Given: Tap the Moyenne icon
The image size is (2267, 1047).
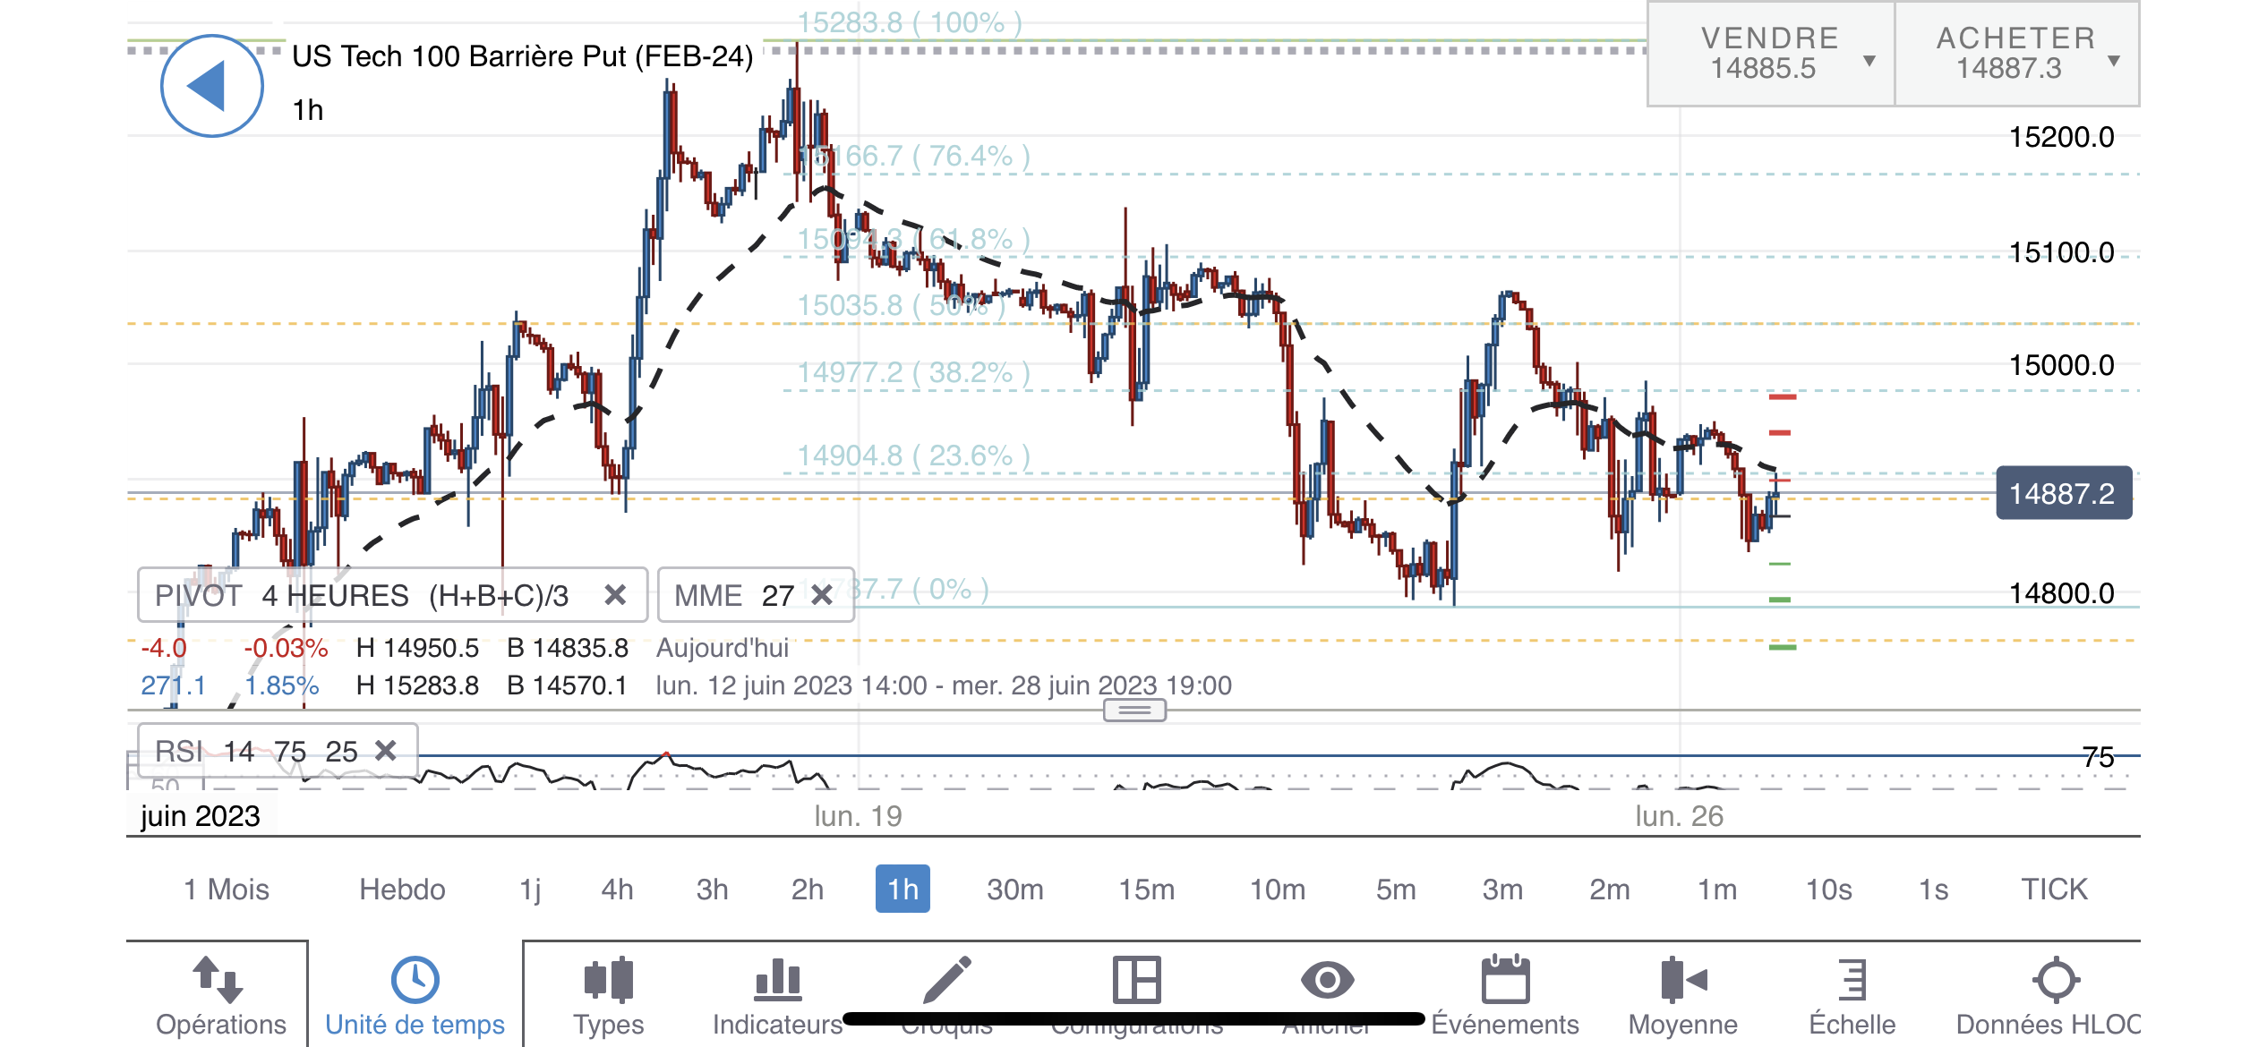Looking at the screenshot, I should [1682, 980].
